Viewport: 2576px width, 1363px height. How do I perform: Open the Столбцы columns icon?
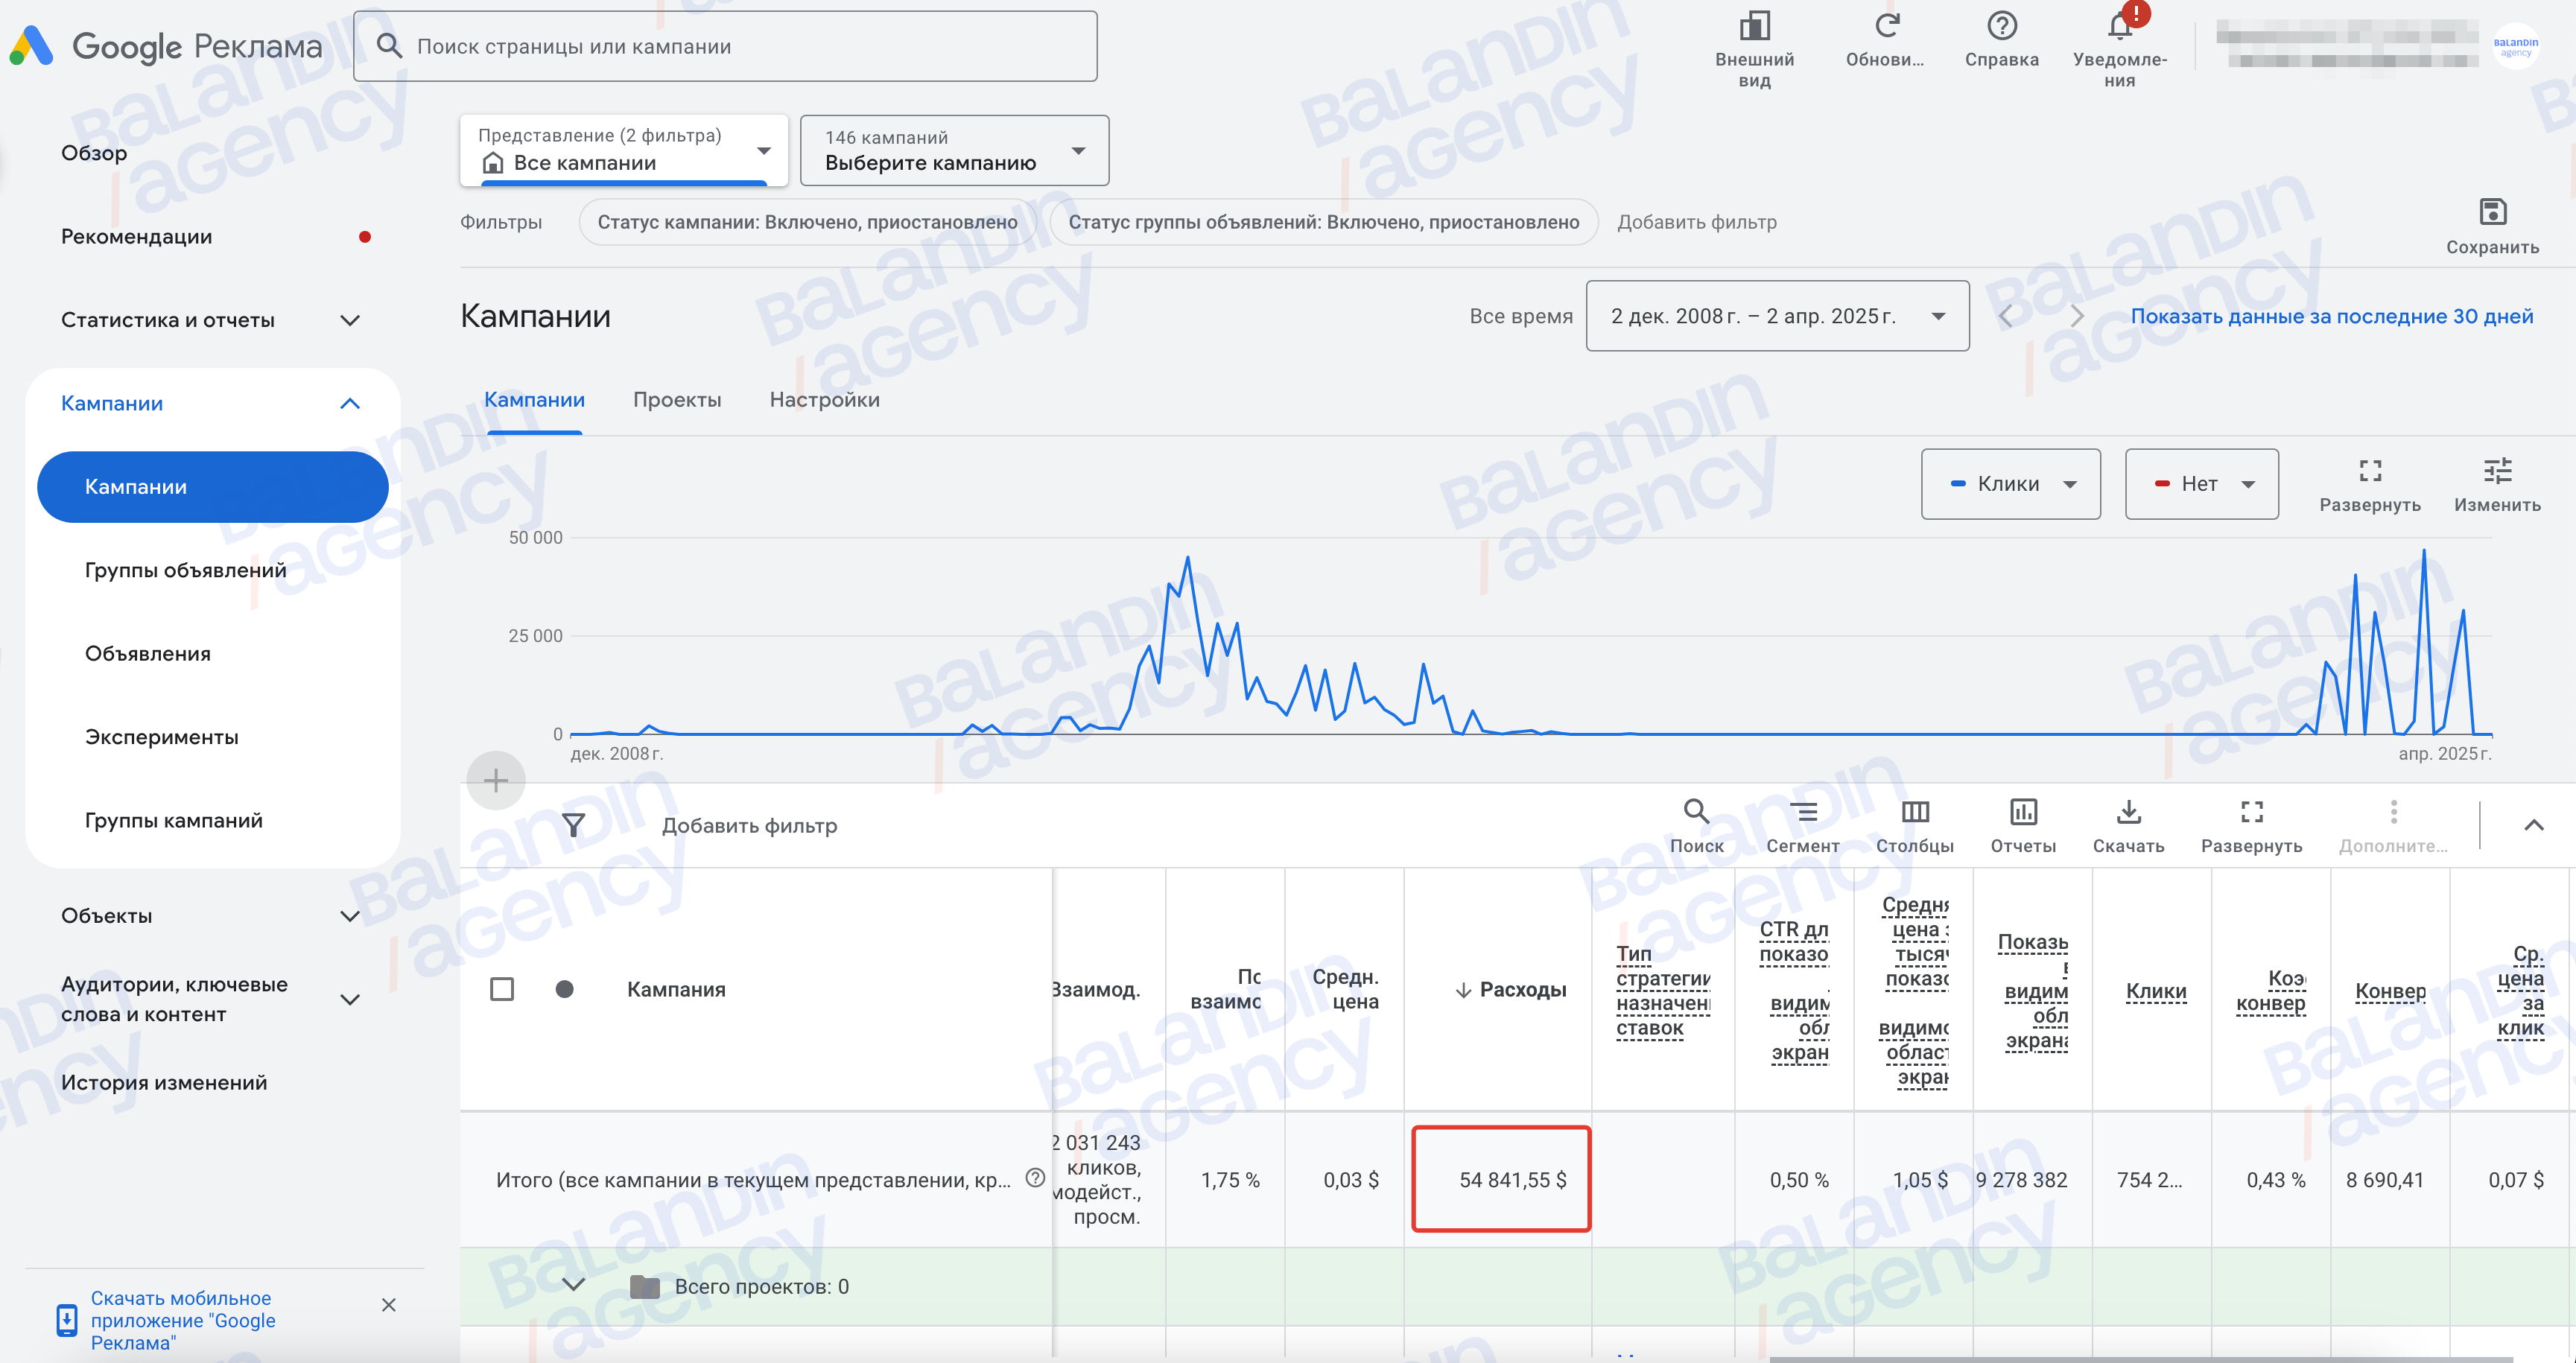tap(1915, 811)
